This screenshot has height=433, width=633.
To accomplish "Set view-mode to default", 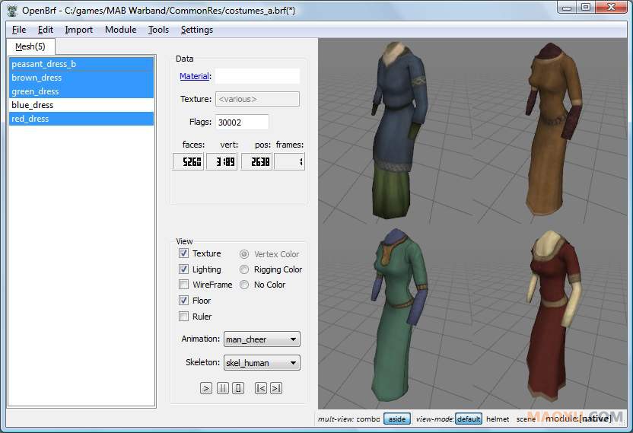I will (469, 419).
